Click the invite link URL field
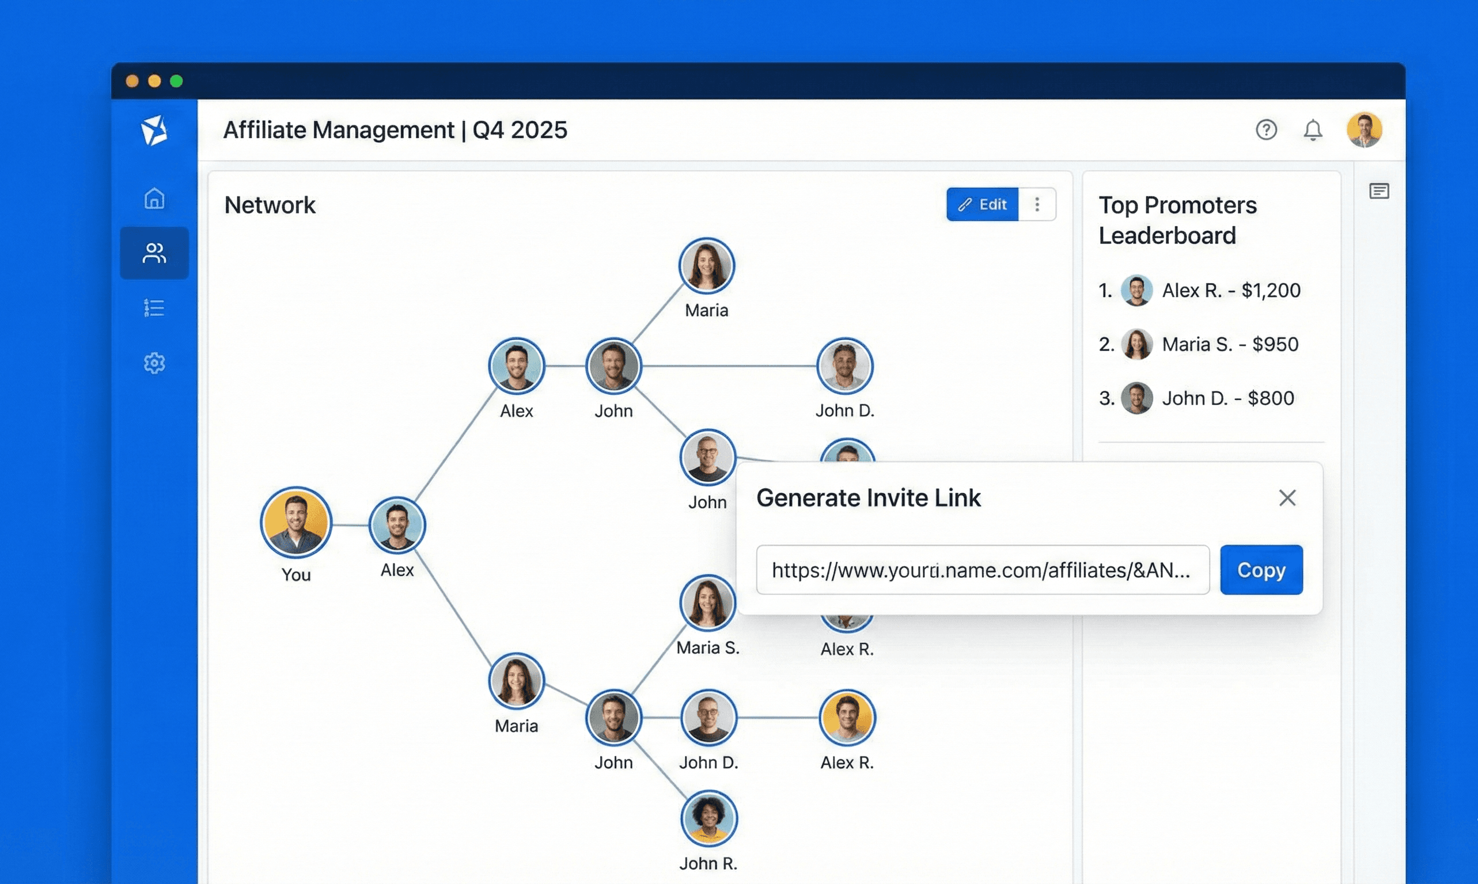The width and height of the screenshot is (1478, 884). click(982, 569)
